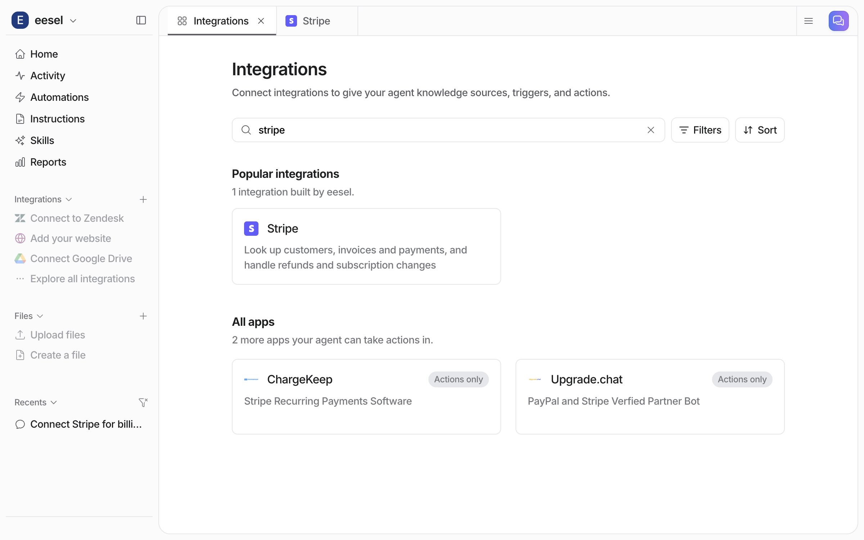Click the Recents filter icon
Viewport: 864px width, 540px height.
tap(143, 402)
